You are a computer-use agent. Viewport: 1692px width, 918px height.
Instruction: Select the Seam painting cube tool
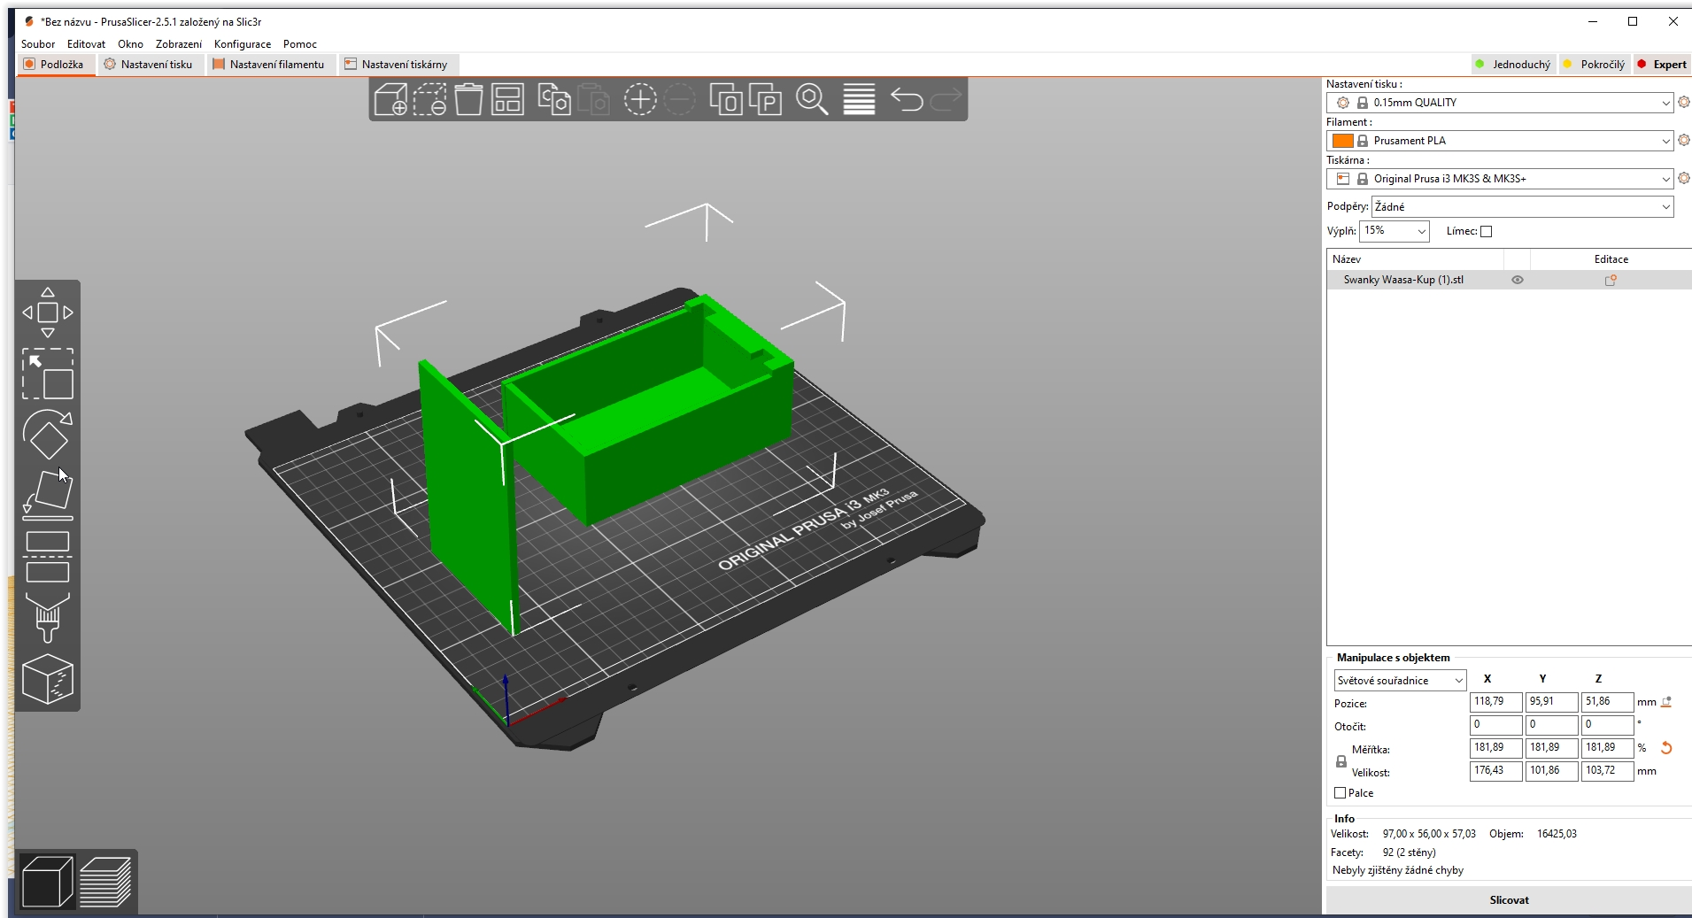(48, 679)
